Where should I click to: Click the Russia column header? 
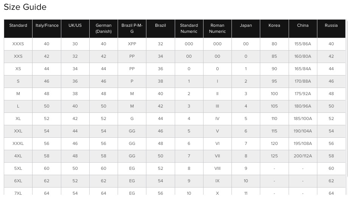pos(331,29)
